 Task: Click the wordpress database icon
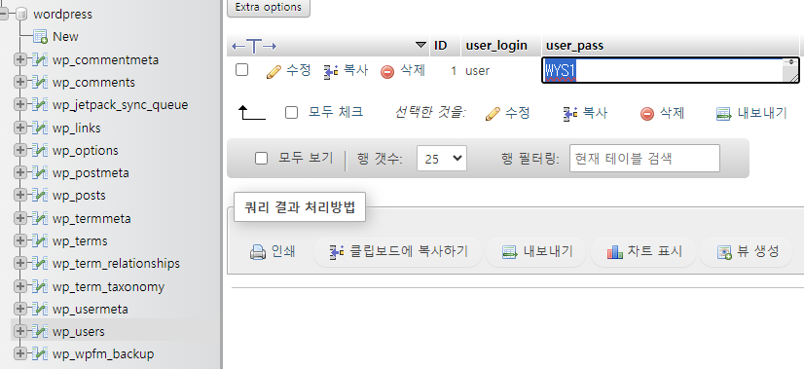click(x=22, y=15)
